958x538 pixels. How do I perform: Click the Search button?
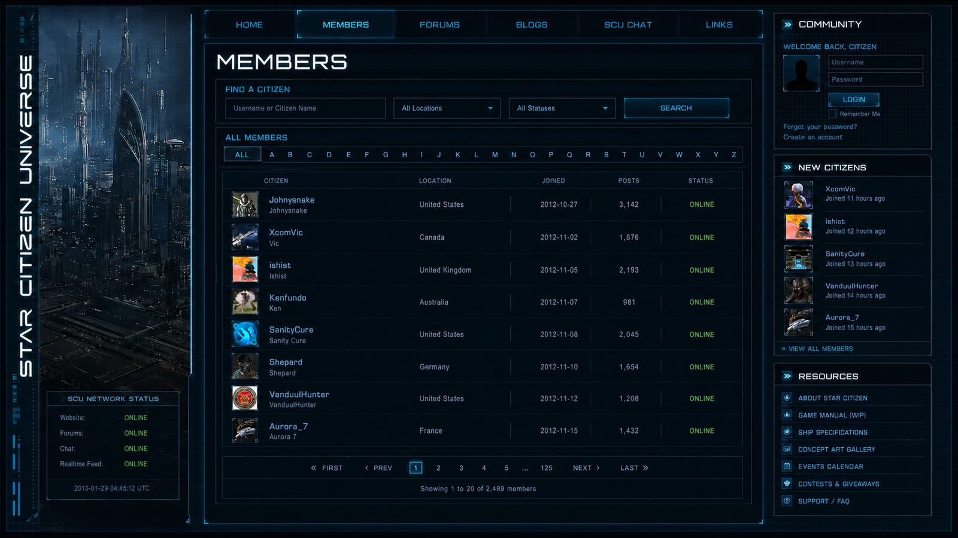[676, 108]
